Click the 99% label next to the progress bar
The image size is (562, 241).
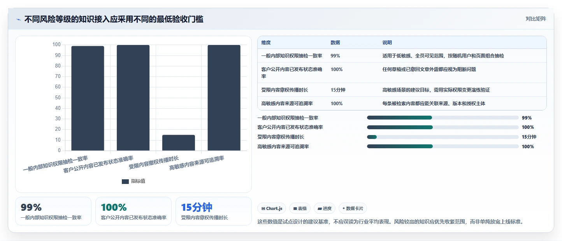pyautogui.click(x=527, y=118)
